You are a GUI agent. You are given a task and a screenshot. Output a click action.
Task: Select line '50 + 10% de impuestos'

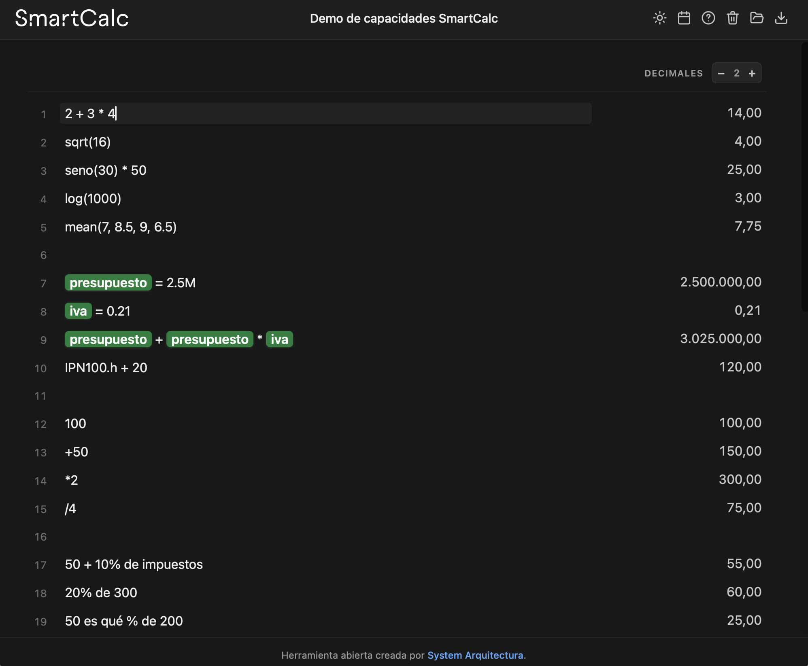[x=325, y=564]
